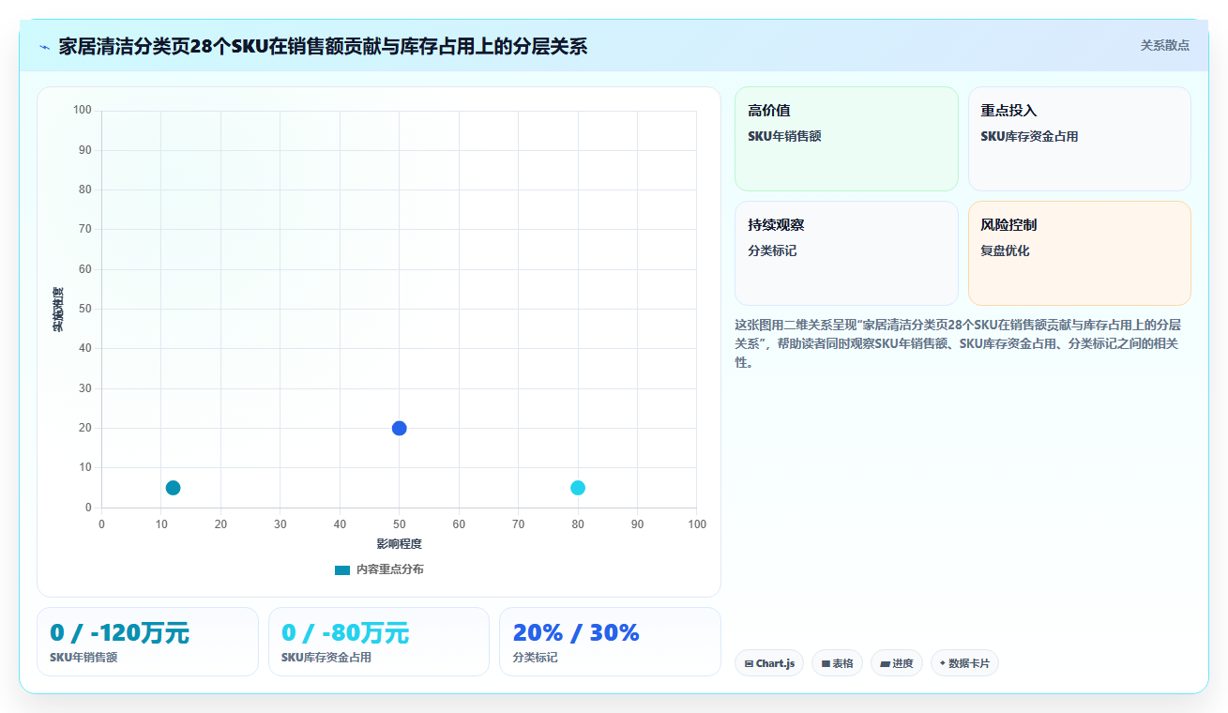The width and height of the screenshot is (1228, 713).
Task: Click the icon inside the 表格 tag
Action: (826, 663)
